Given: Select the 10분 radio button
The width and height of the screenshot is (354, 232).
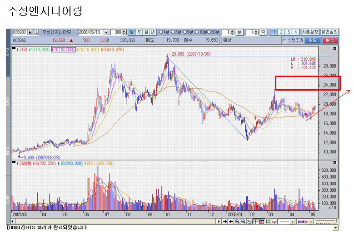Looking at the screenshot, I should click(x=197, y=32).
